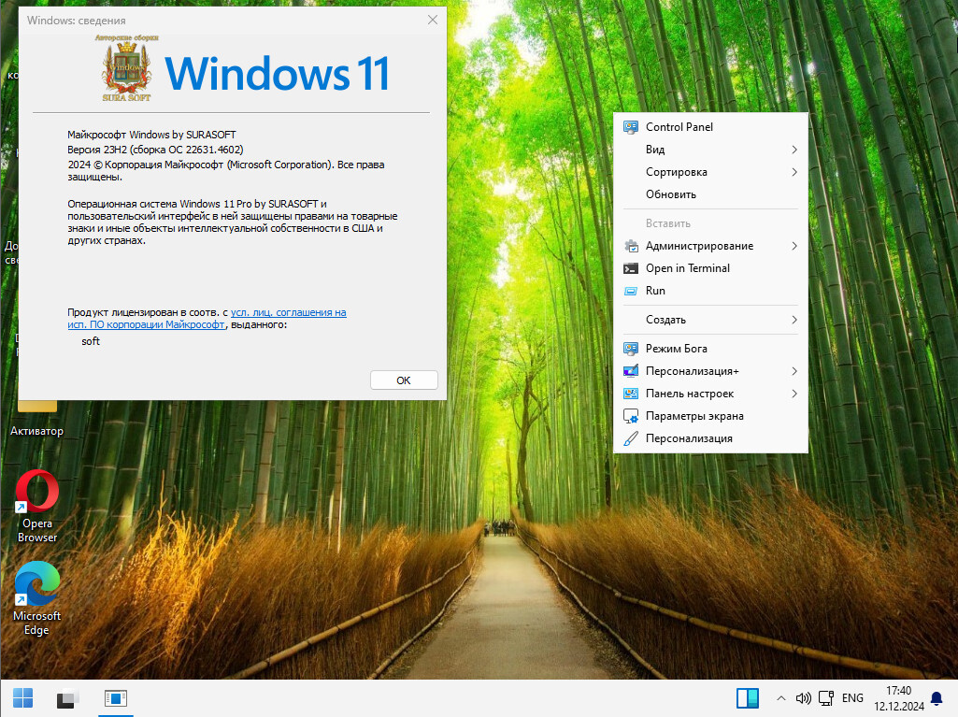The height and width of the screenshot is (717, 958).
Task: Select Режим Бога entry
Action: tap(710, 349)
